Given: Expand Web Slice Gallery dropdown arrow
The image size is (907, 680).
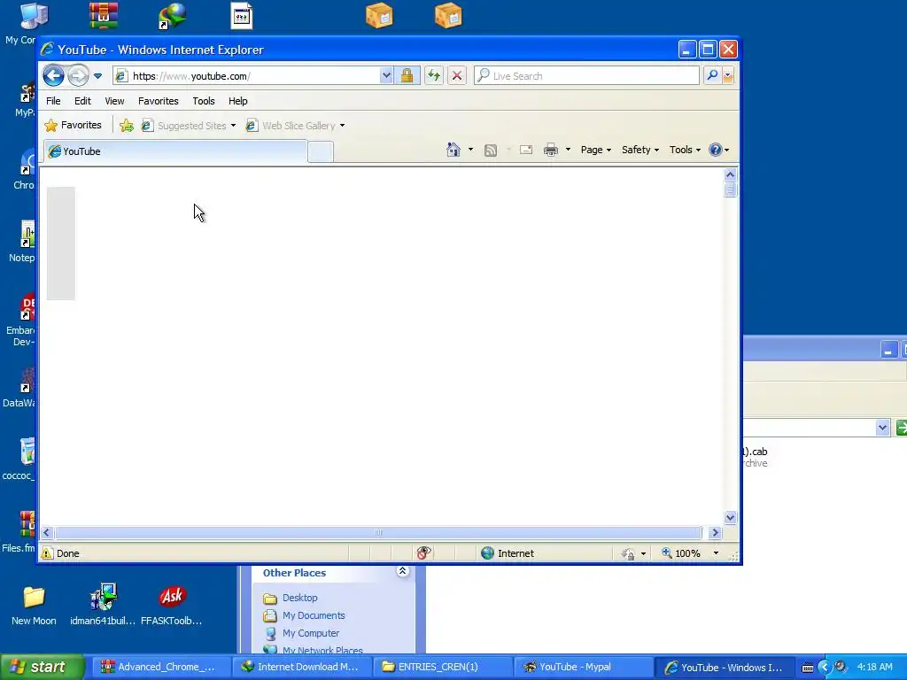Looking at the screenshot, I should (343, 126).
